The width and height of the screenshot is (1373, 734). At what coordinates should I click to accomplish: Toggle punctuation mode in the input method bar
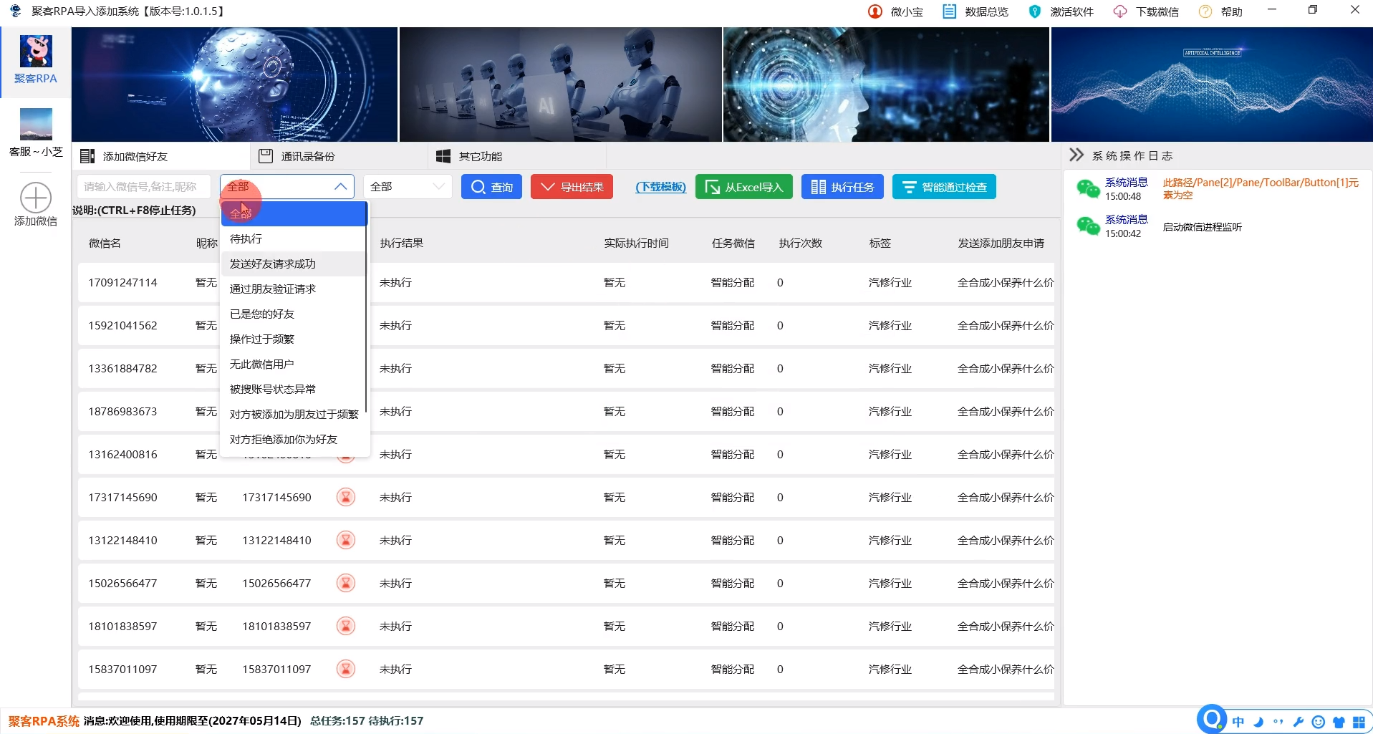1278,721
